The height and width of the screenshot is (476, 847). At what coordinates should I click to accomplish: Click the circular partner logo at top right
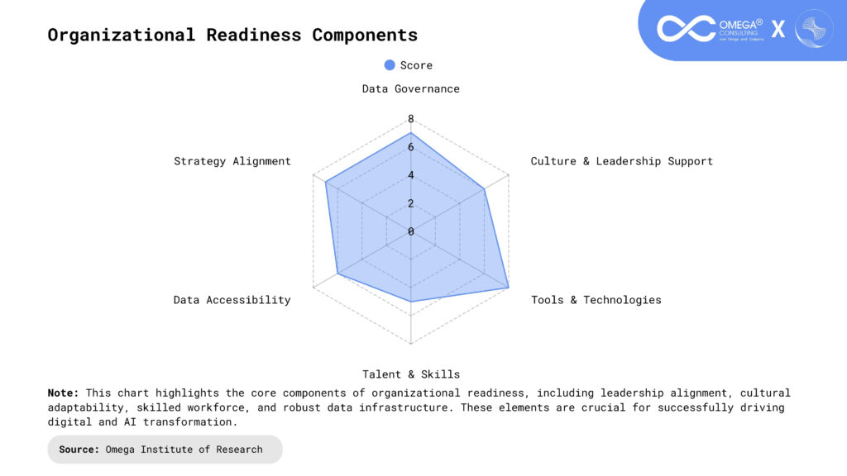(813, 29)
